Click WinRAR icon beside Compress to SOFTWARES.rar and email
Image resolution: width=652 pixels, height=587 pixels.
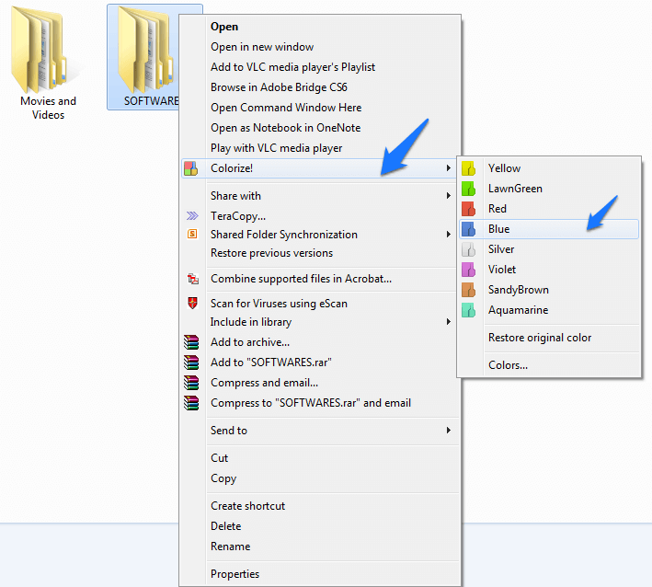191,403
